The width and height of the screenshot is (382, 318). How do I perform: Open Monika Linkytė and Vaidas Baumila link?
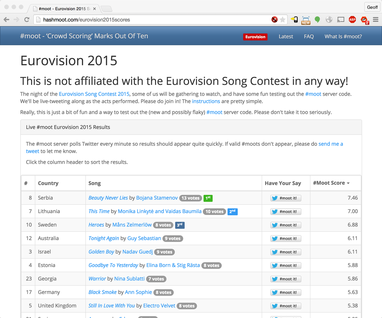tap(160, 211)
